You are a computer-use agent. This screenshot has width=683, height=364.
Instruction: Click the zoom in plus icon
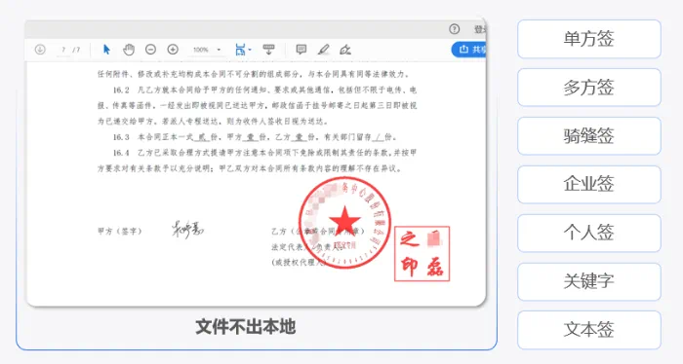coord(173,50)
